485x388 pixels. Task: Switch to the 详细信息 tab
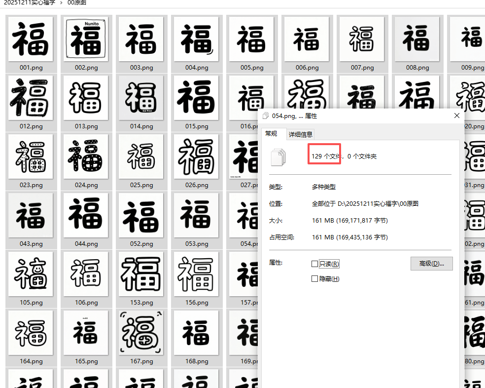coord(300,134)
